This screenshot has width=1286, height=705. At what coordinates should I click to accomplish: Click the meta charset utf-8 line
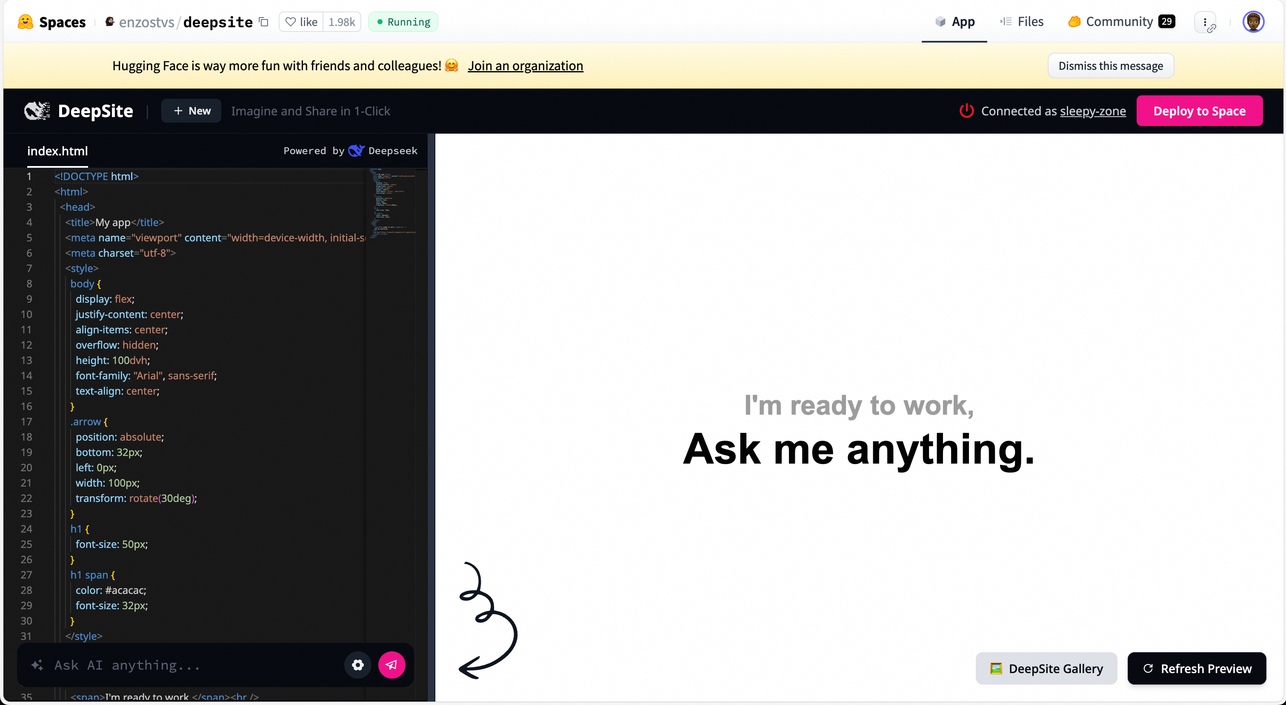click(x=120, y=253)
